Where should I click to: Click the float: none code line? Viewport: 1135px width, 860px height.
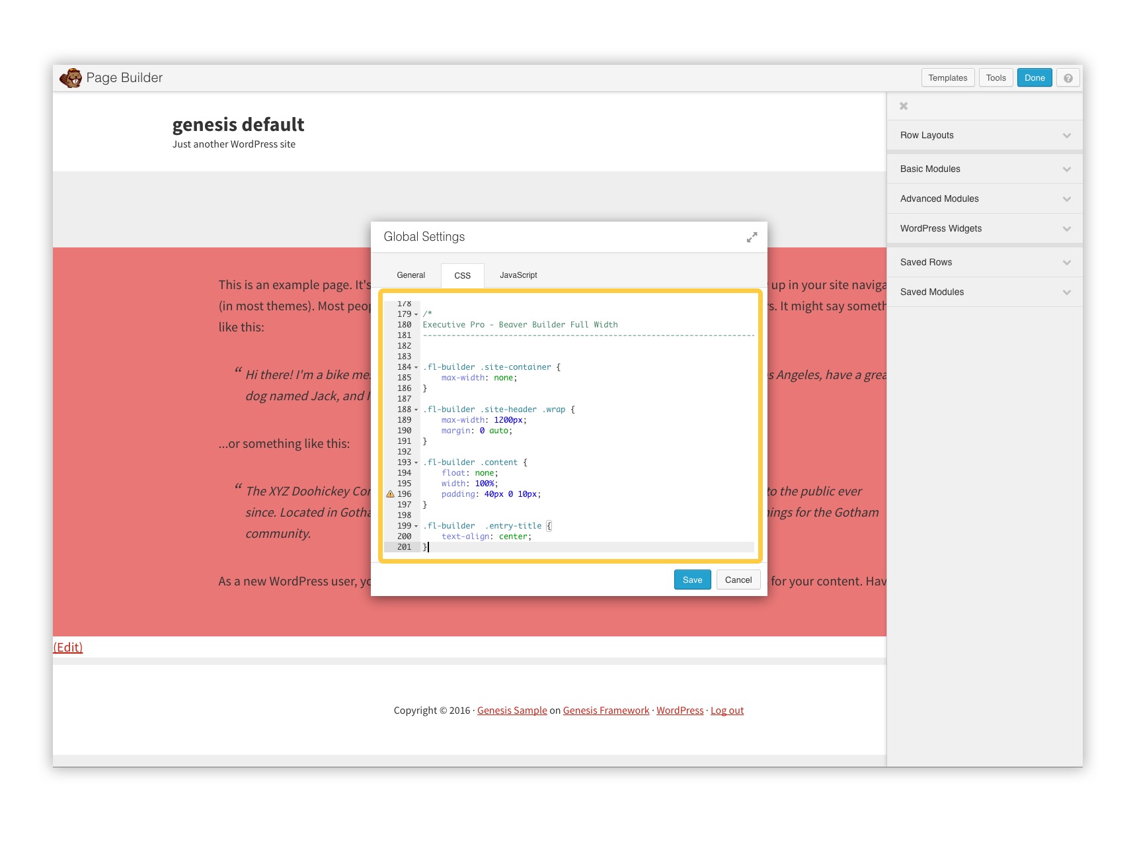(470, 473)
